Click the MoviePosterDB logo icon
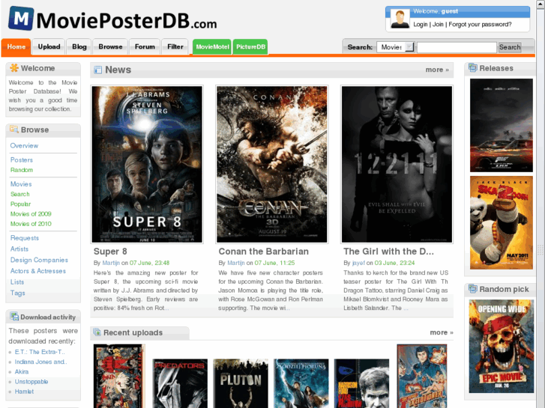This screenshot has width=545, height=408. 21,18
